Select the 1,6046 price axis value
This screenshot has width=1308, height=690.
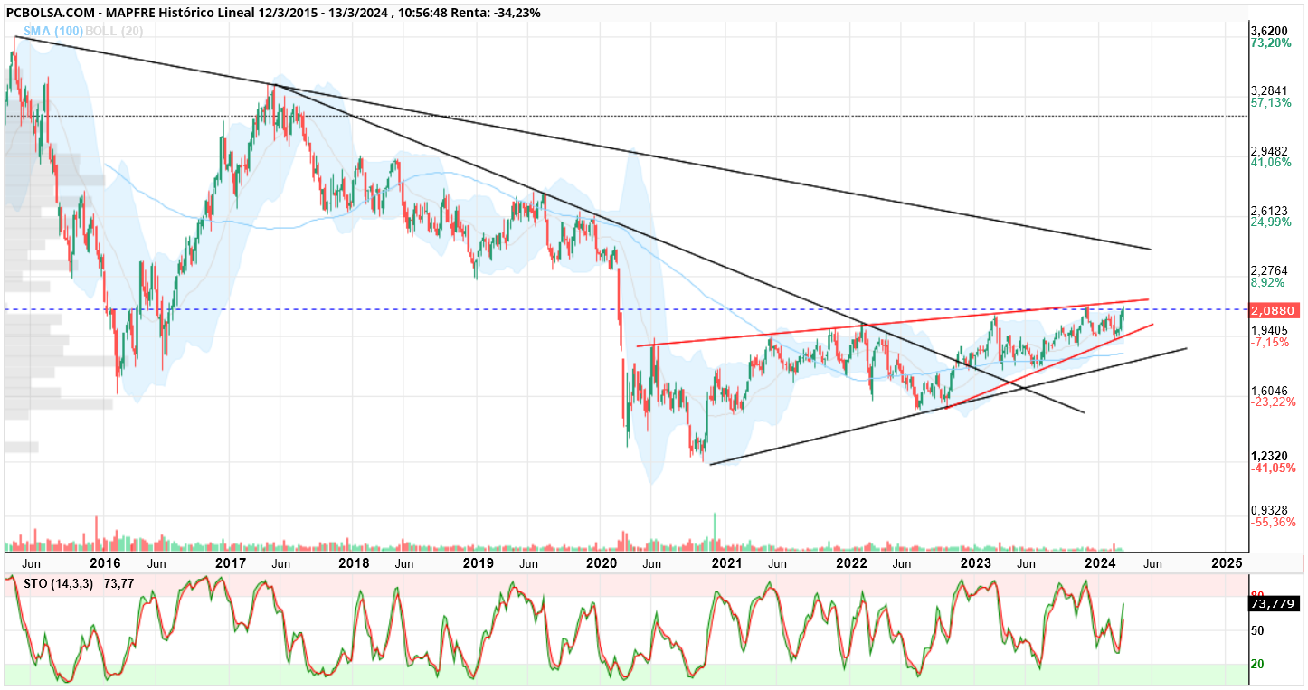pyautogui.click(x=1269, y=390)
